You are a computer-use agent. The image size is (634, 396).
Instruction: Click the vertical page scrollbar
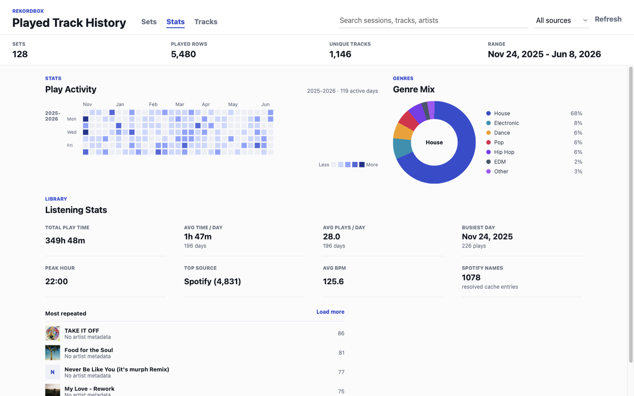point(630,215)
